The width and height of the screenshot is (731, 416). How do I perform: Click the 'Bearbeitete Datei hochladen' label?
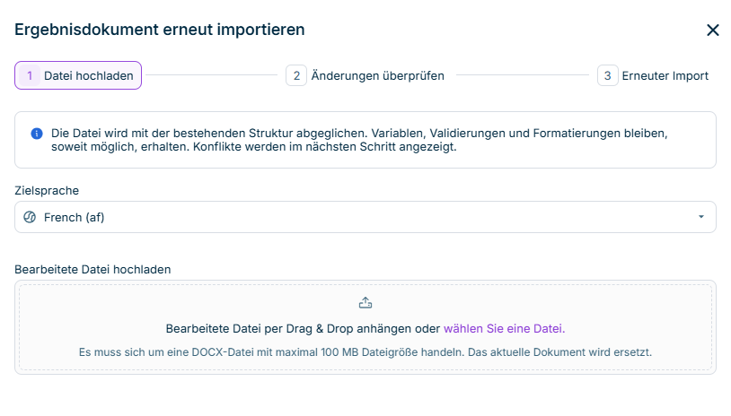pyautogui.click(x=92, y=270)
